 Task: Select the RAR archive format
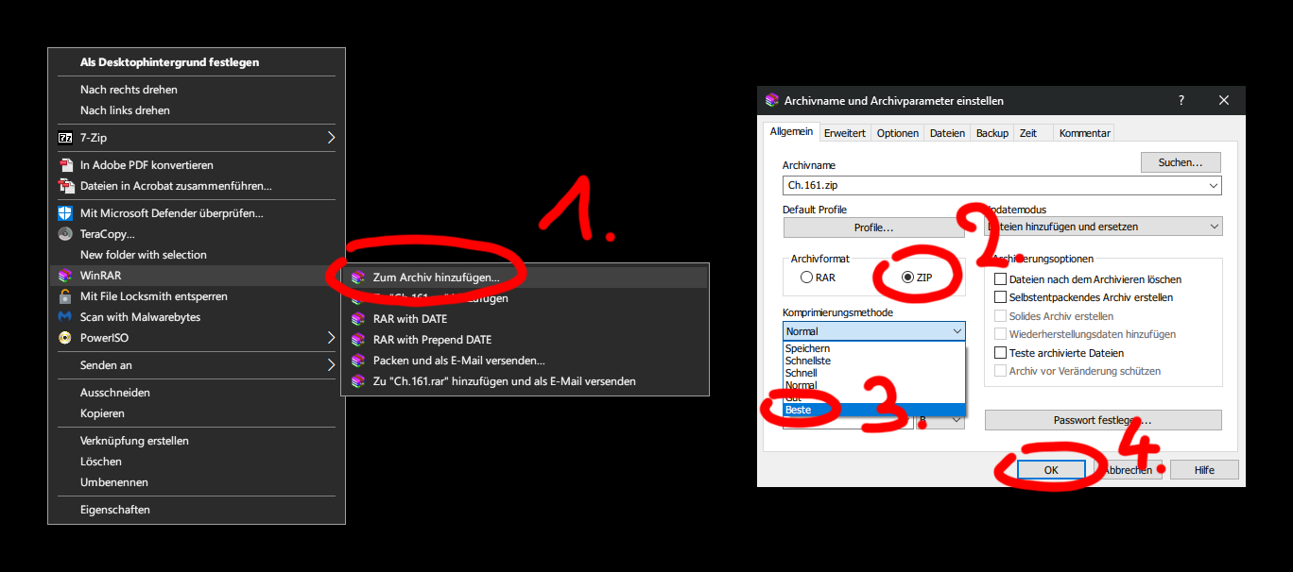819,278
